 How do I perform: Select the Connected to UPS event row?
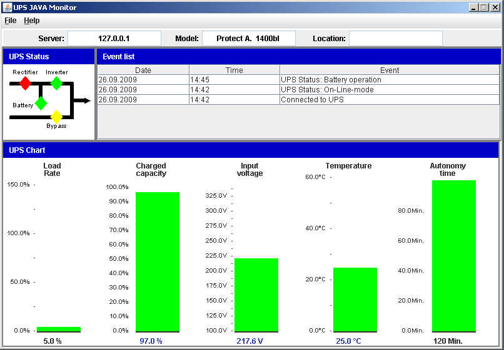[298, 99]
